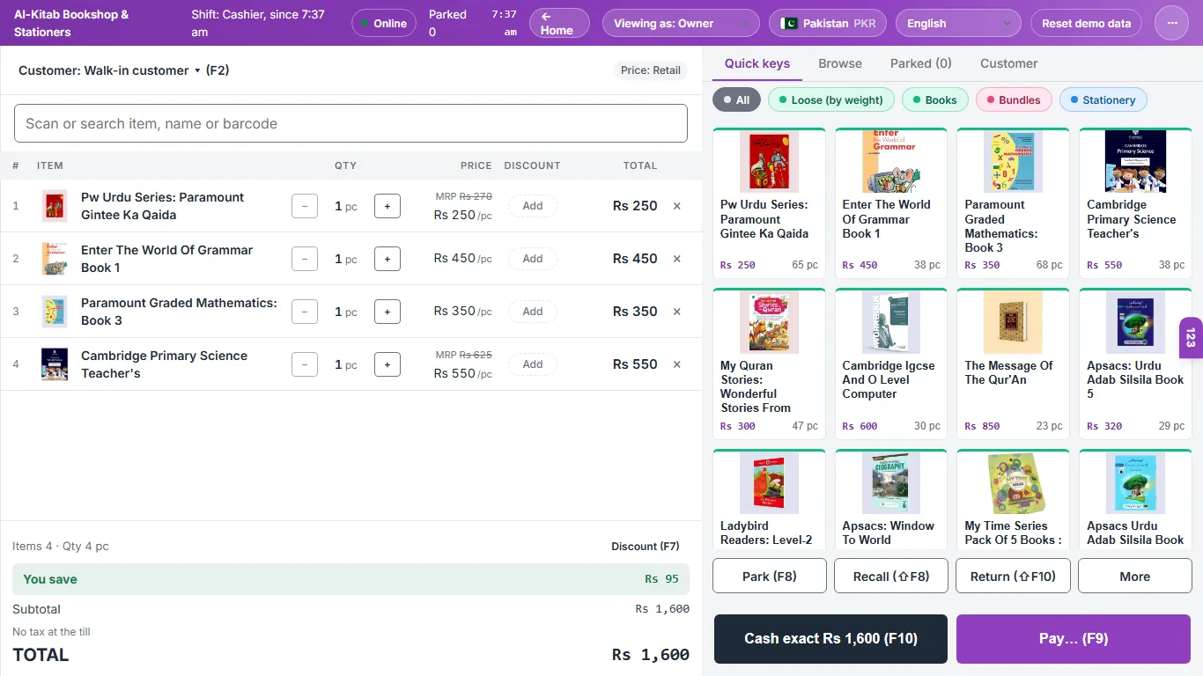Decrease quantity of Paramount Graded Mathematics
The image size is (1203, 676).
[305, 312]
